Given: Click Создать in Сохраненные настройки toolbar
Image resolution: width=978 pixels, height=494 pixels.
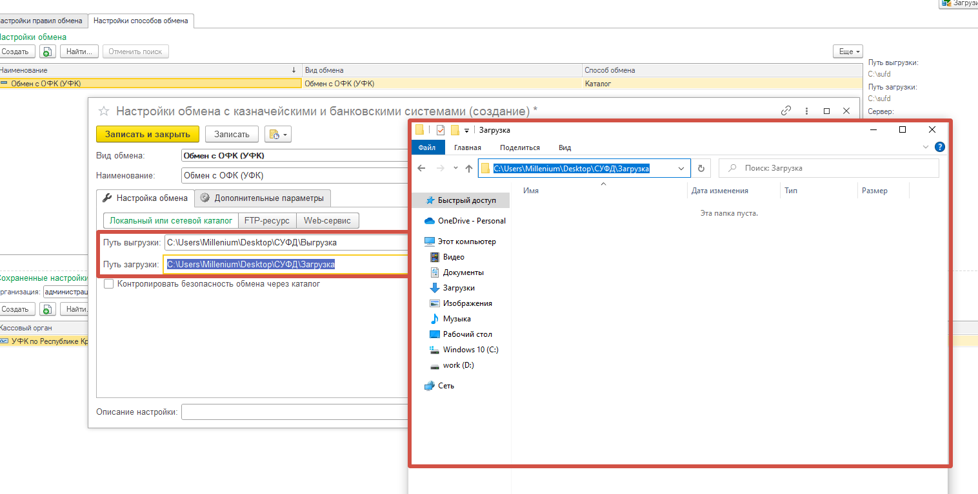Looking at the screenshot, I should [x=16, y=309].
